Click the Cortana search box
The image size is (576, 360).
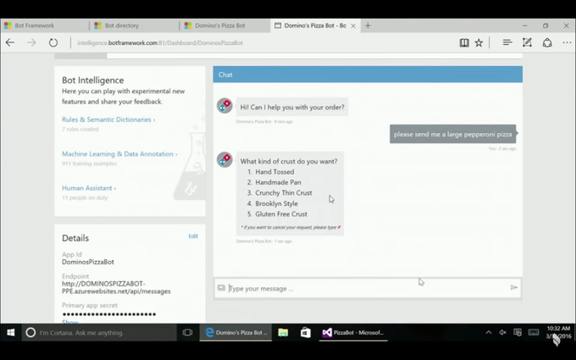click(99, 332)
